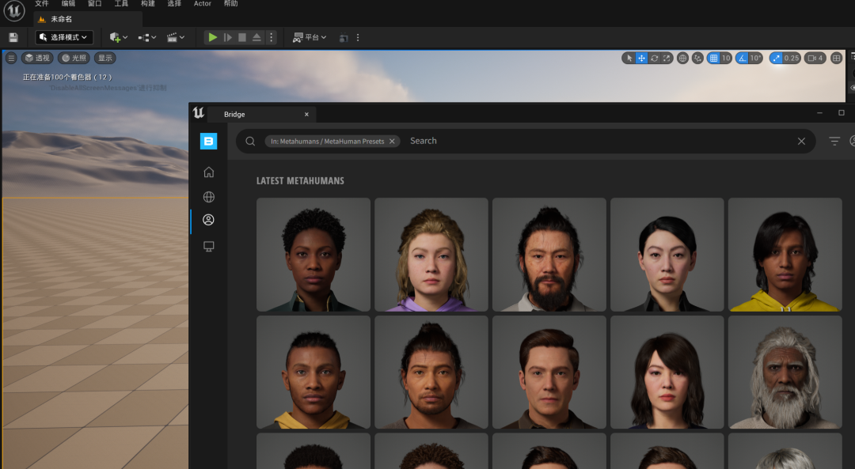Select MetaHuman with curly blonde hair, purple hoodie

pos(431,255)
